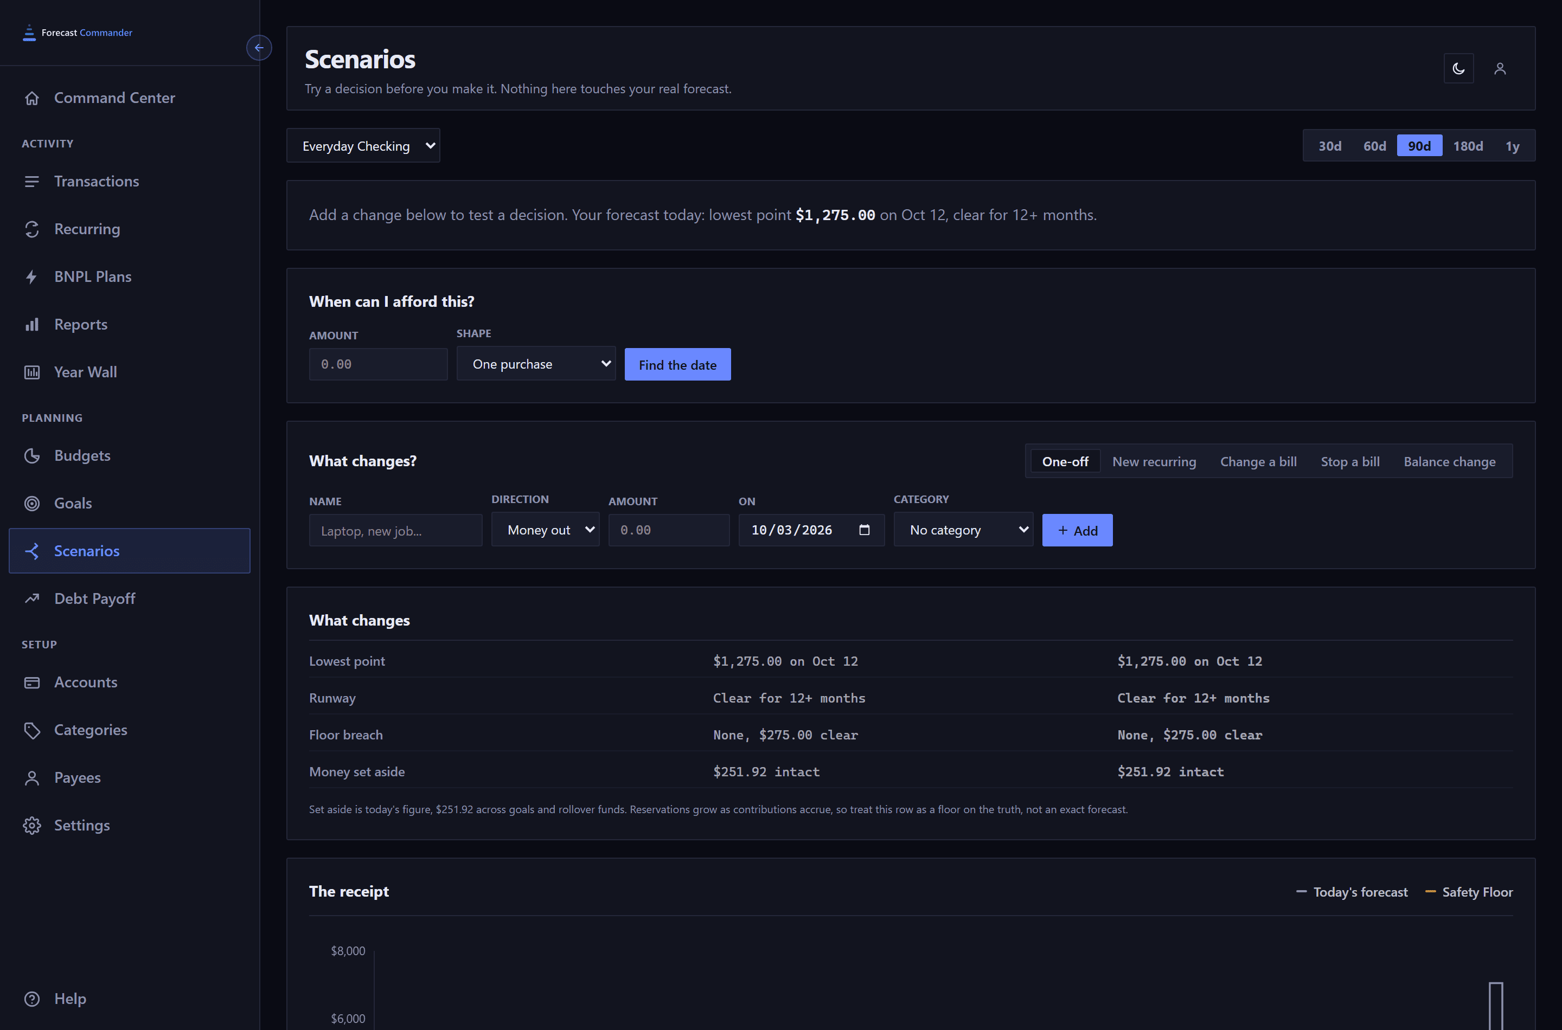Click the Categories tag icon
The height and width of the screenshot is (1030, 1562).
click(31, 730)
